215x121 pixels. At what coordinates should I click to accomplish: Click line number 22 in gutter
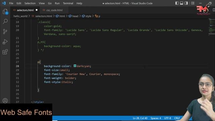17,42
